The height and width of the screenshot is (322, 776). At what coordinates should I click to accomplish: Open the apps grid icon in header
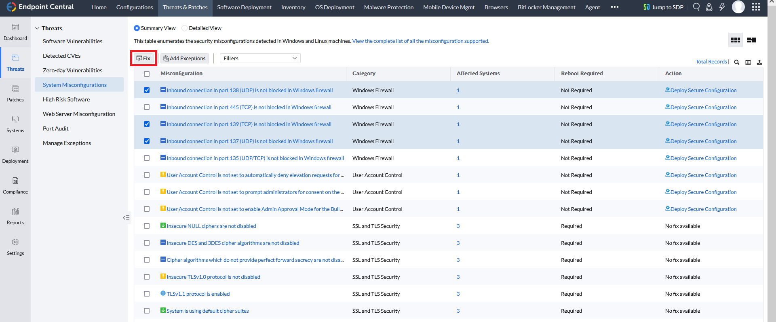pos(756,7)
